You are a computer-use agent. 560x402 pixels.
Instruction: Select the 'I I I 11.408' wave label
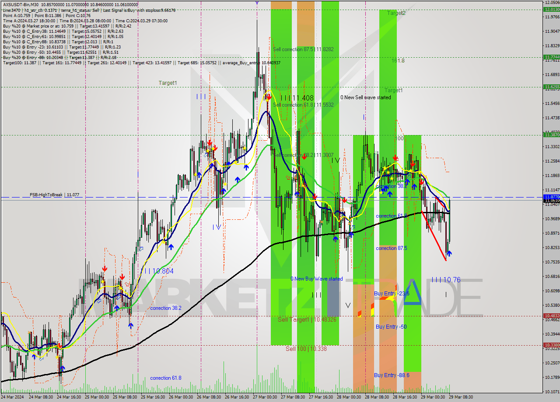(297, 98)
